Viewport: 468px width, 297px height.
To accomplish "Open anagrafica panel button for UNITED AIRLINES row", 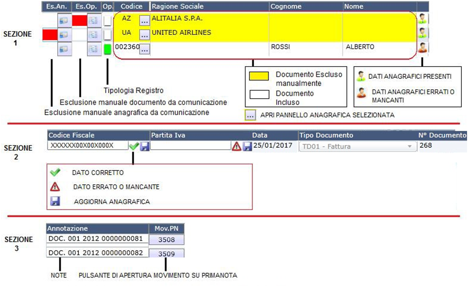I will coord(145,35).
